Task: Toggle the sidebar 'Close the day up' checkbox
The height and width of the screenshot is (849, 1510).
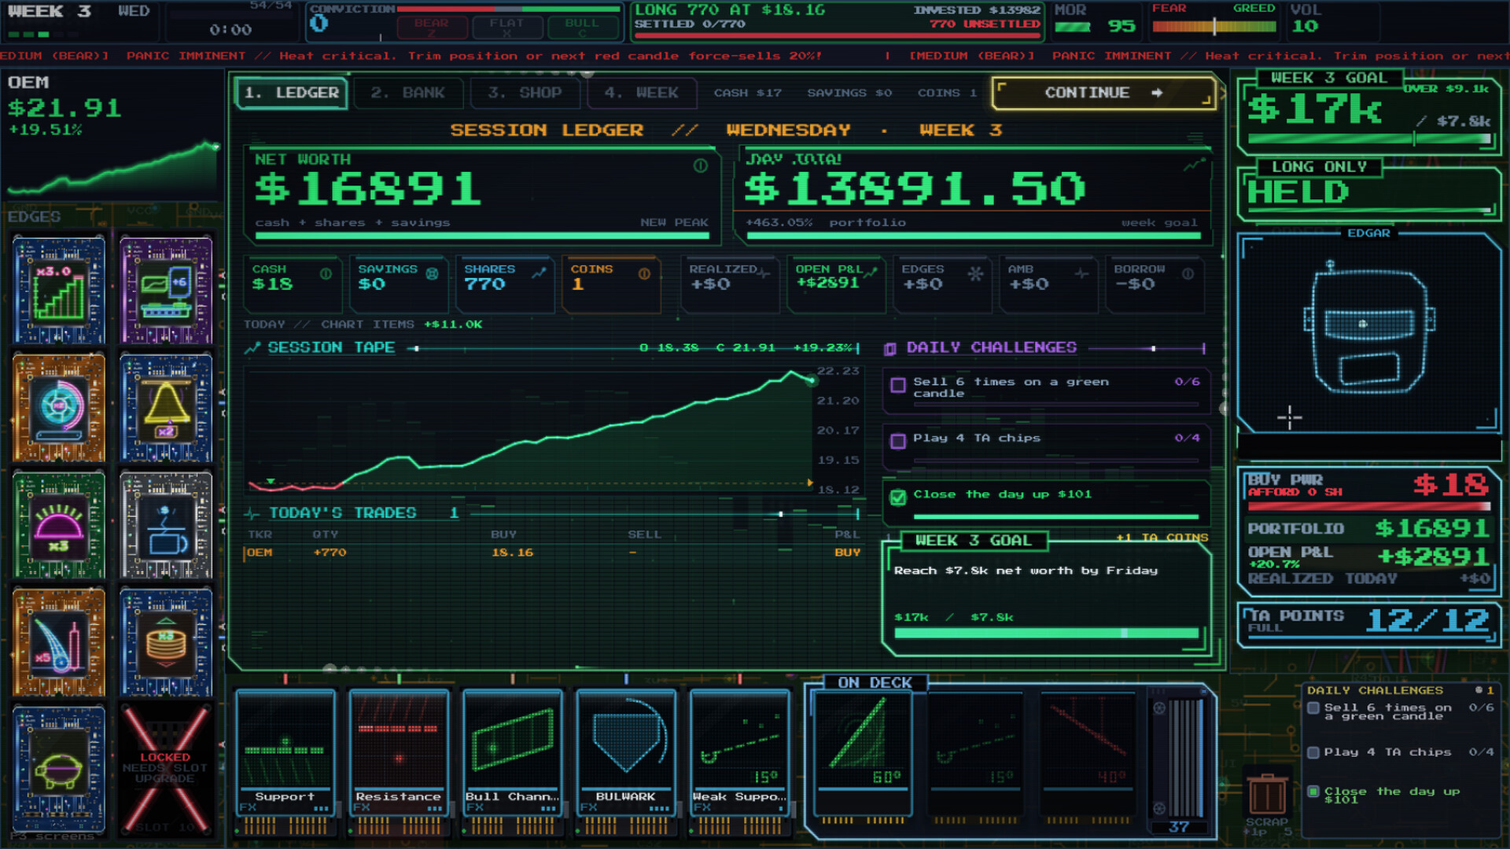Action: (x=1313, y=792)
